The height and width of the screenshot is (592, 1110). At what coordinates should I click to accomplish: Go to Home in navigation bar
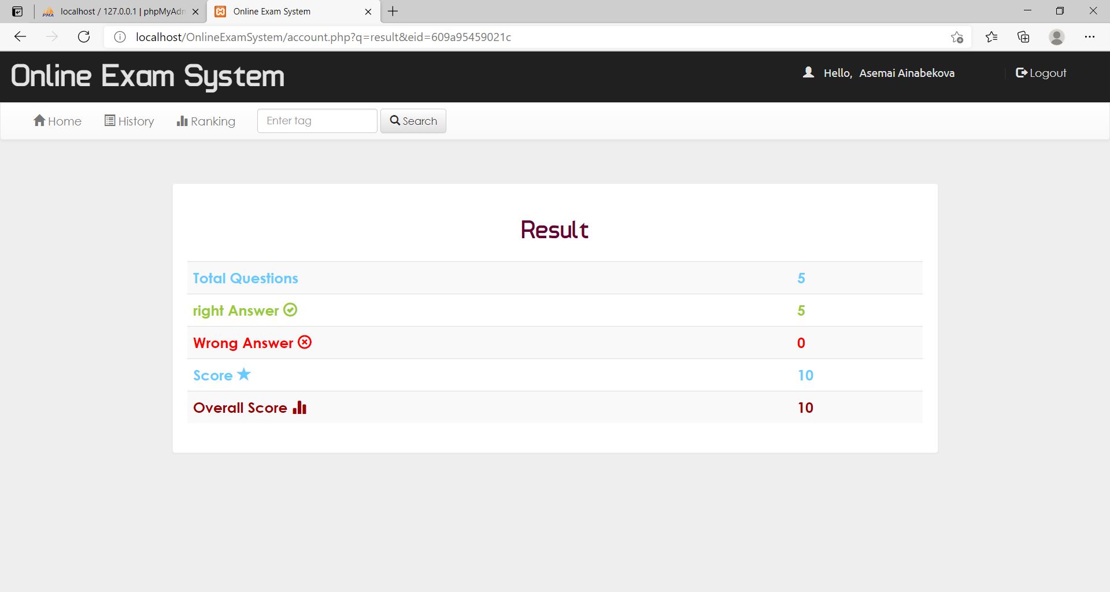point(57,121)
